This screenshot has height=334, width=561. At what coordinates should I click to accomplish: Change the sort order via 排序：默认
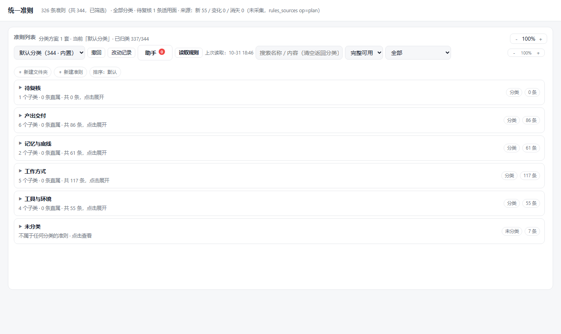105,72
